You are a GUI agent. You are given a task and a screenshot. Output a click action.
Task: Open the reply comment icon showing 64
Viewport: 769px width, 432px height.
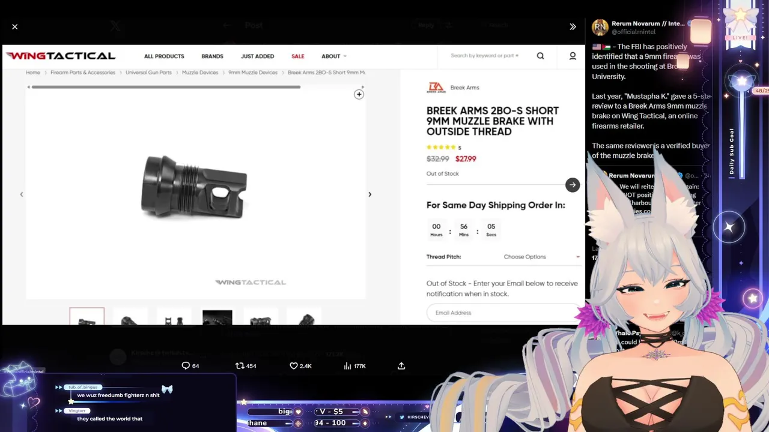point(190,365)
